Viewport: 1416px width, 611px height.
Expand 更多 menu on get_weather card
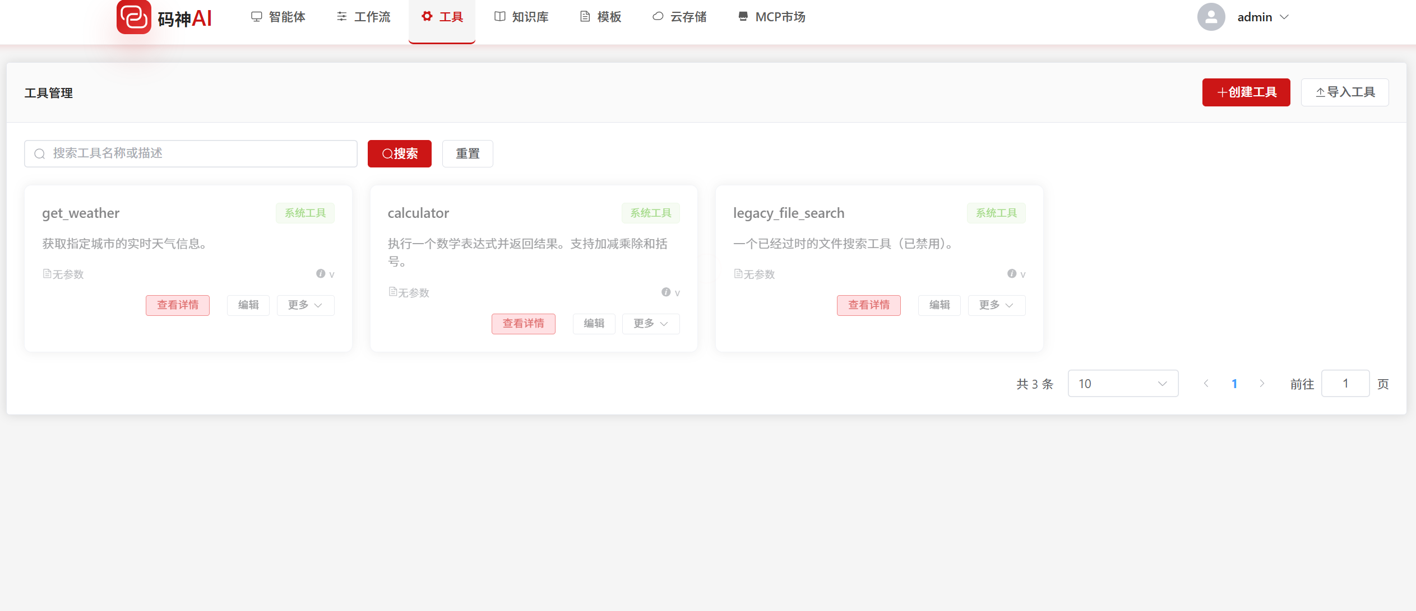tap(305, 305)
